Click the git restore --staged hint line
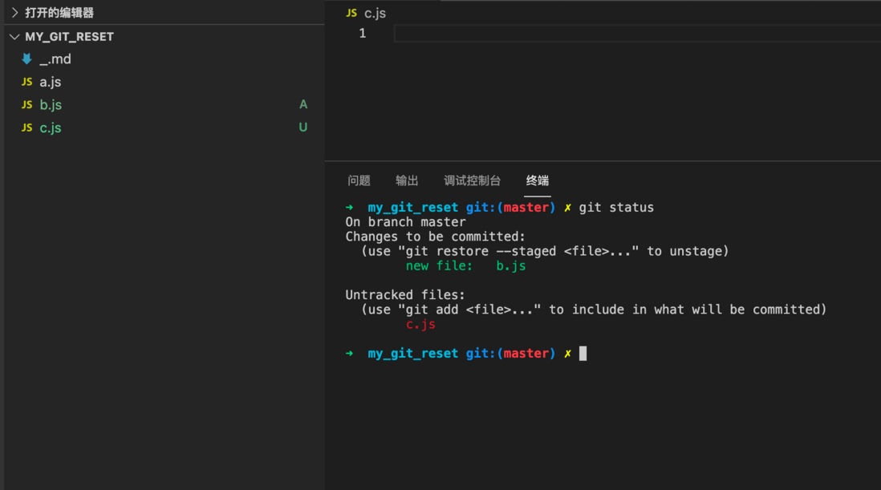 click(545, 252)
